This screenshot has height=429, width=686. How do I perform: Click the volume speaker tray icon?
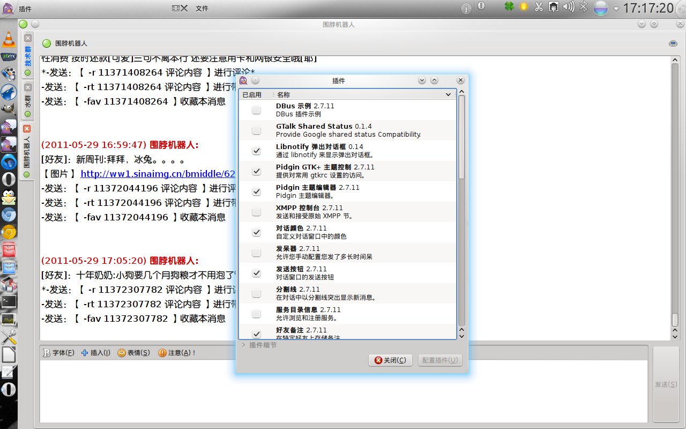569,7
